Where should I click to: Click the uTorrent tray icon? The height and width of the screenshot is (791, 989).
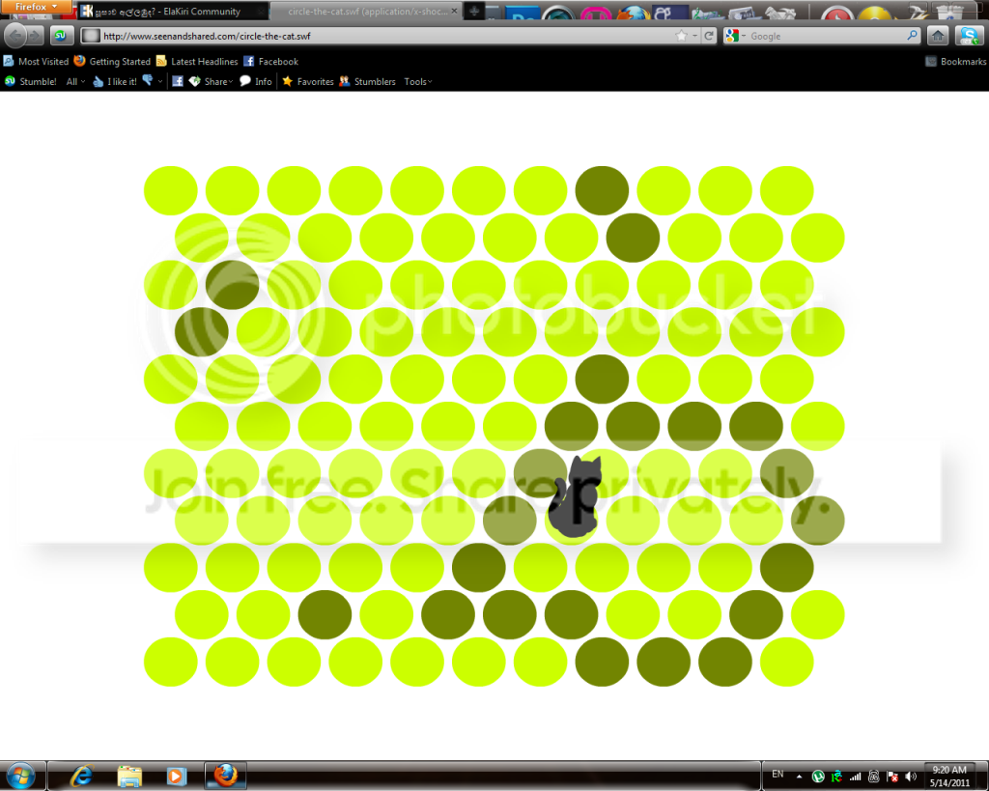click(818, 777)
